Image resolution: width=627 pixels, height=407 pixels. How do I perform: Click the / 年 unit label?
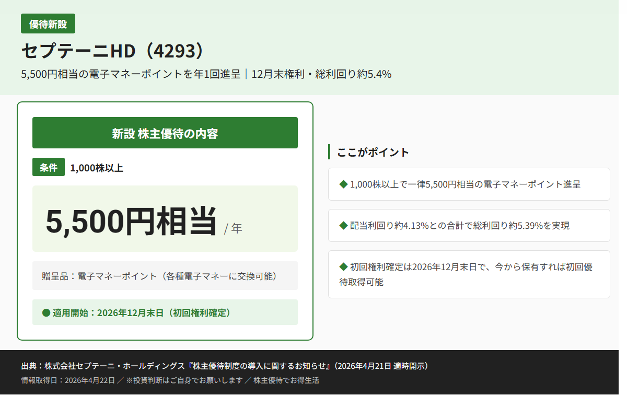[233, 228]
